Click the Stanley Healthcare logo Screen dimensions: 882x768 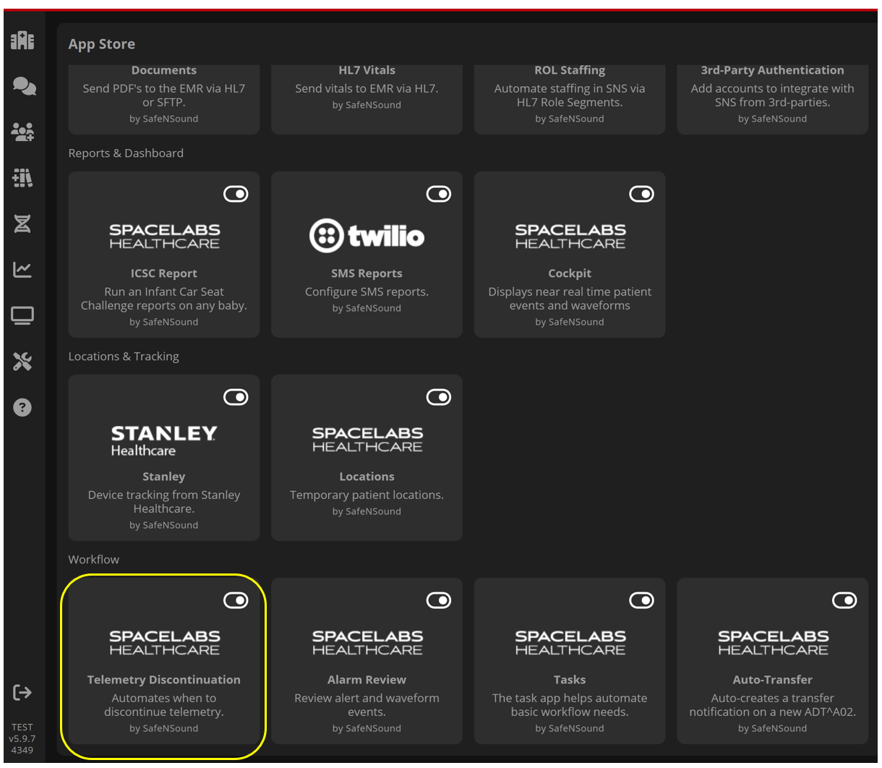[x=164, y=440]
